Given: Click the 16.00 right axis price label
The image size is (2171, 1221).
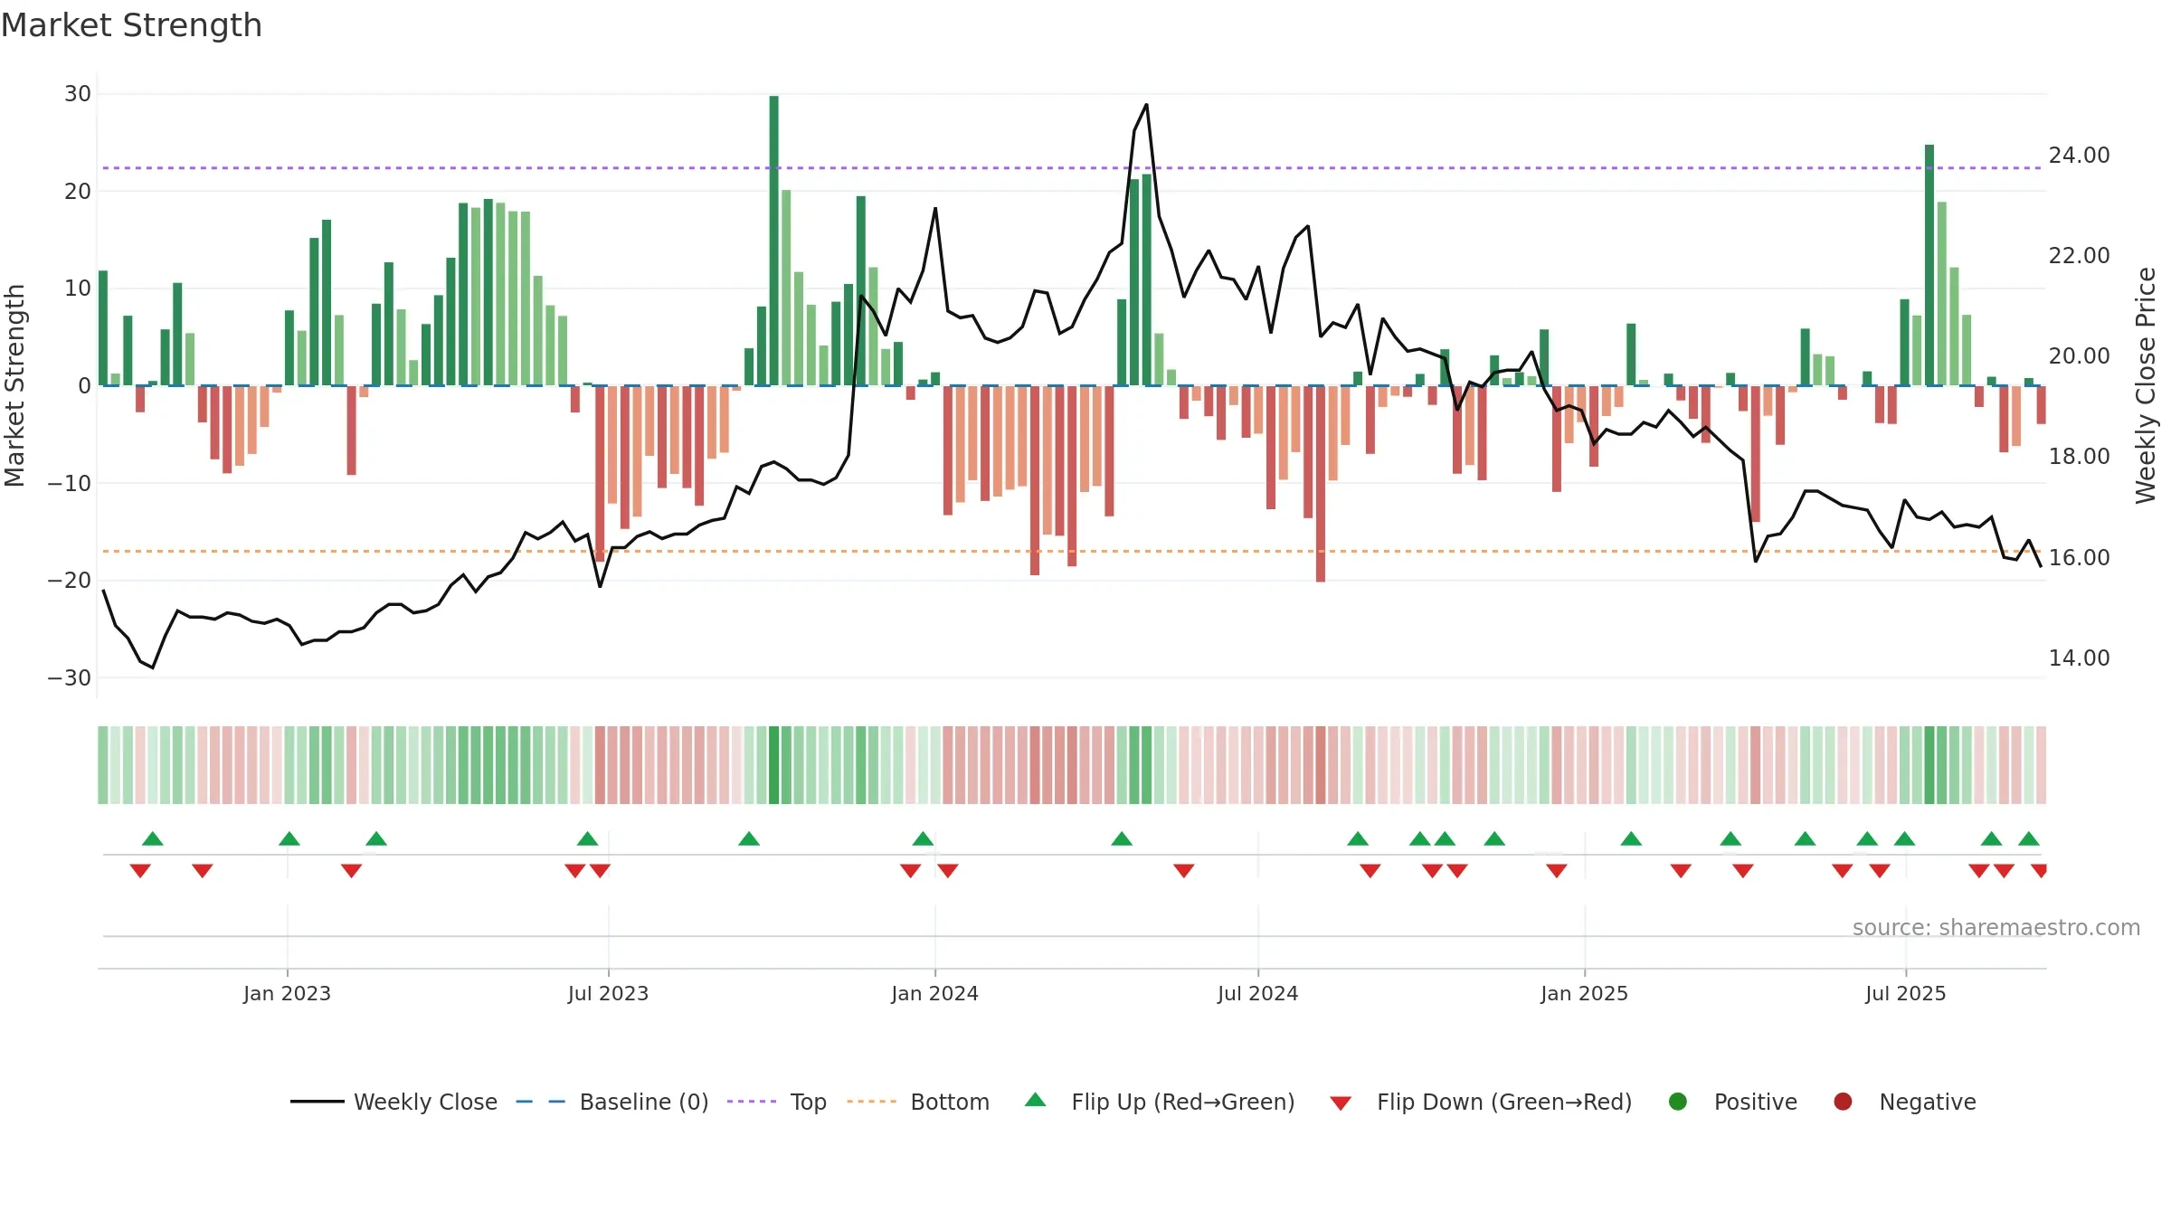Looking at the screenshot, I should pyautogui.click(x=2079, y=558).
